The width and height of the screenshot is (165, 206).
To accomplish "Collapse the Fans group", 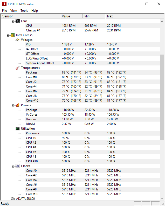I will click(13, 21).
